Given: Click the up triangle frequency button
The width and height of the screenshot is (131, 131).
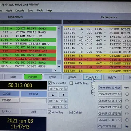Looking at the screenshot, I should tap(53, 95).
